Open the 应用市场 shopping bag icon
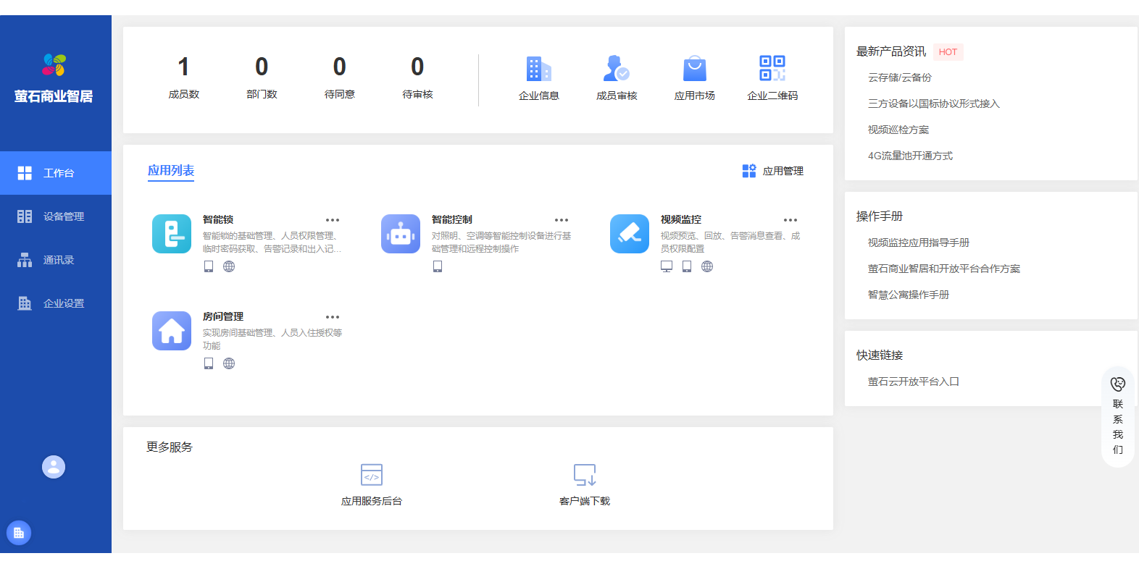The image size is (1139, 569). point(694,69)
